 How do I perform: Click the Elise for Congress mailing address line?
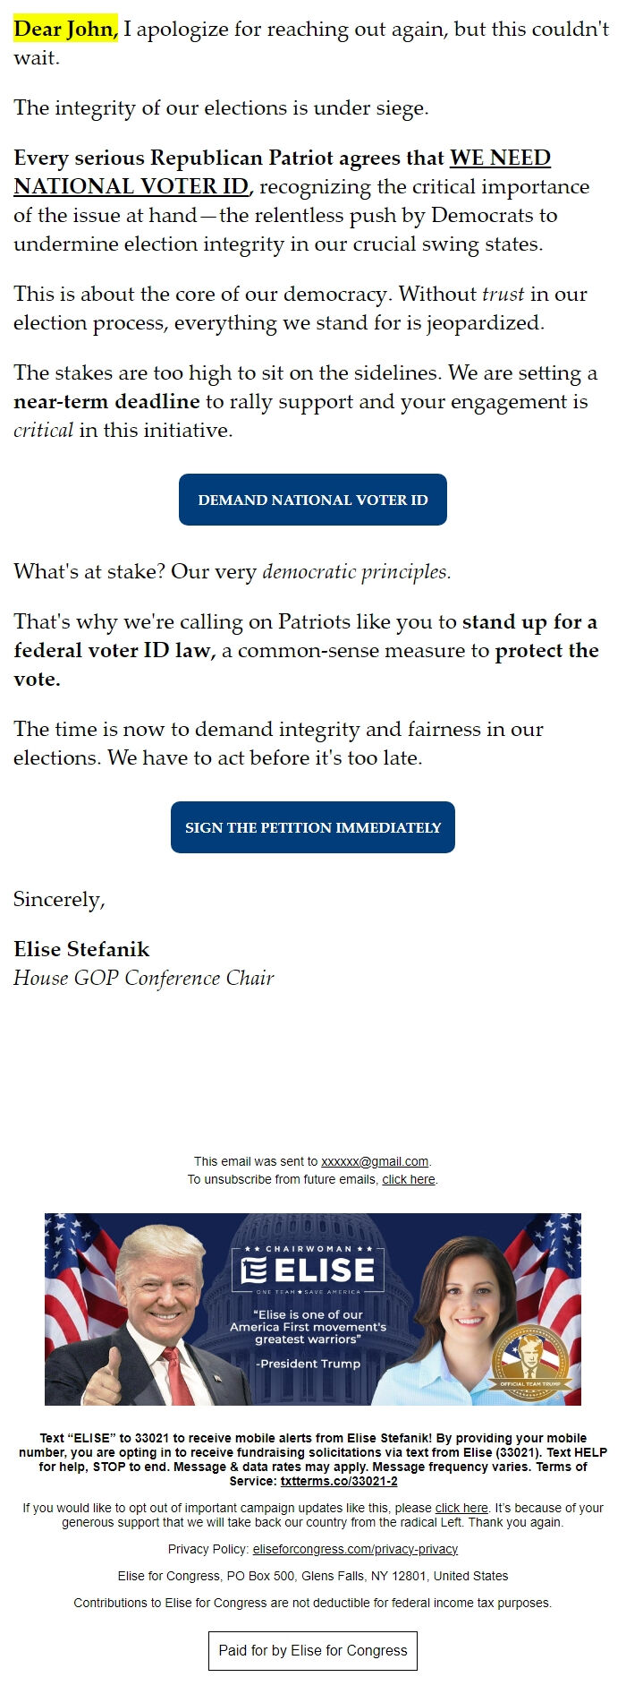pos(313,1576)
